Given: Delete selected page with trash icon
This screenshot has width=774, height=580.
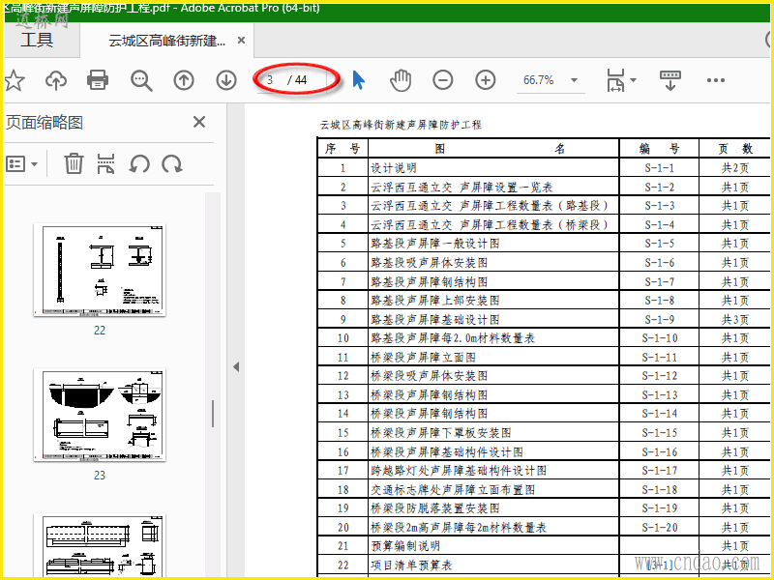Looking at the screenshot, I should (x=74, y=163).
